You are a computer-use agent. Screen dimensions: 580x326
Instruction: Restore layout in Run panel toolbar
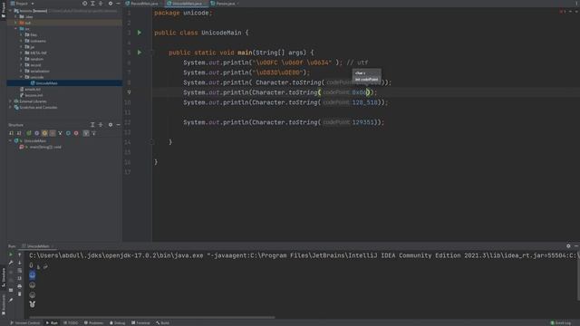pos(11,290)
